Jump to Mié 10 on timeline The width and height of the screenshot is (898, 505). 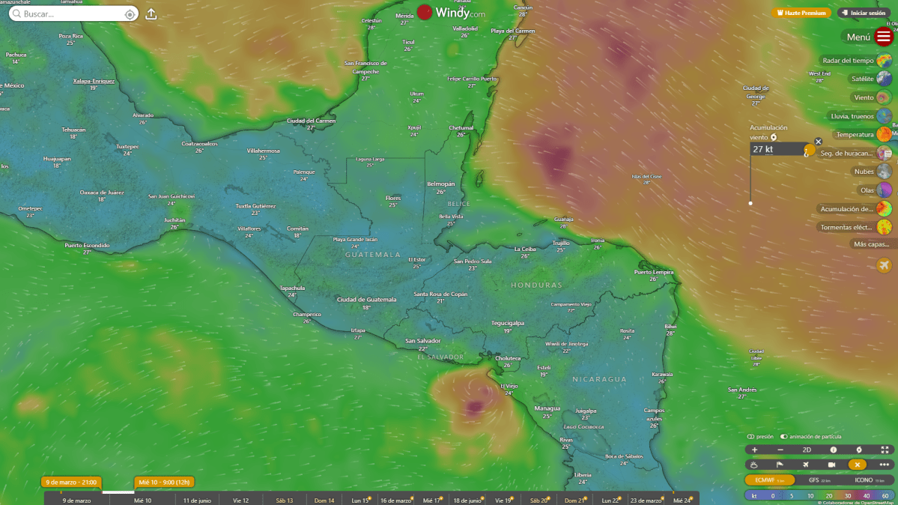(x=142, y=501)
